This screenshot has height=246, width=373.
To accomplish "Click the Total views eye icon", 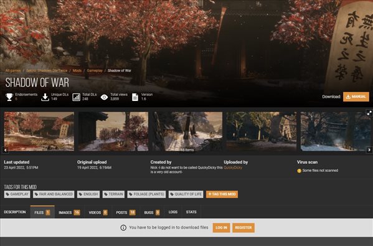I will 104,97.
